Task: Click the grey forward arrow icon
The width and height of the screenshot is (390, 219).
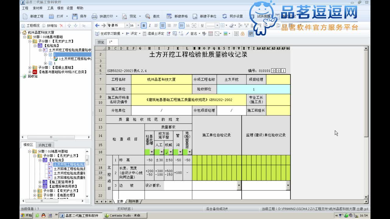Action: [104, 26]
